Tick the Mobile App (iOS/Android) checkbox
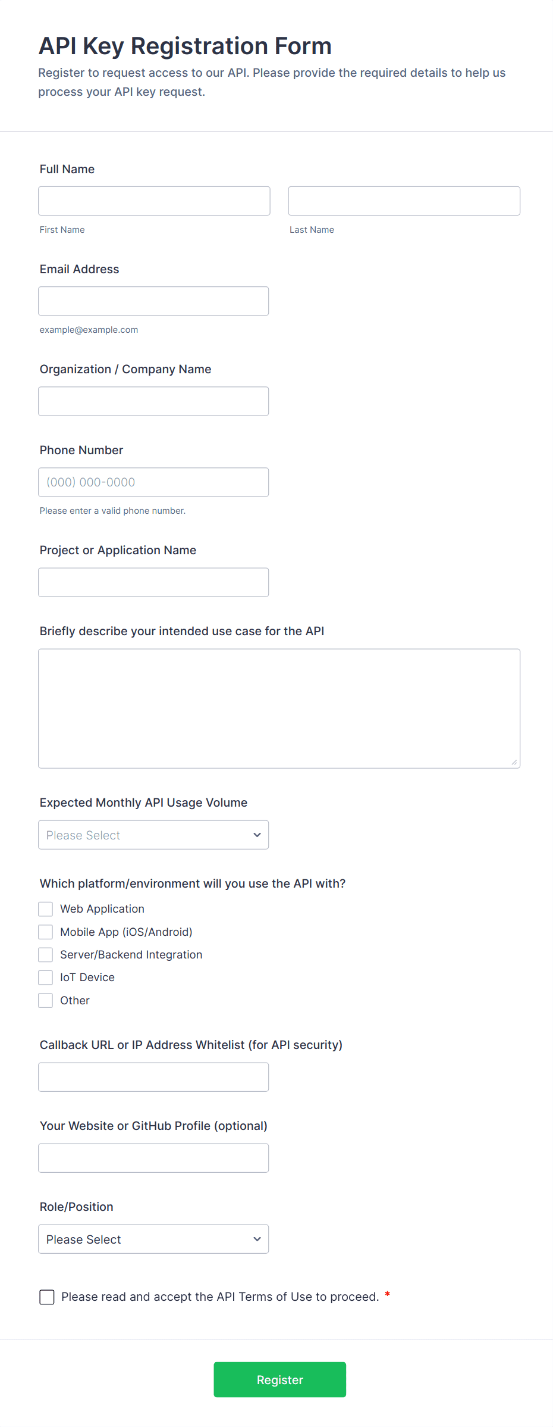Screen dimensions: 553x1427 [x=46, y=932]
